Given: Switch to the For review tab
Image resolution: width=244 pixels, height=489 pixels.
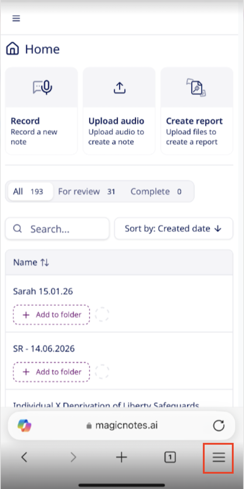Looking at the screenshot, I should pos(86,191).
